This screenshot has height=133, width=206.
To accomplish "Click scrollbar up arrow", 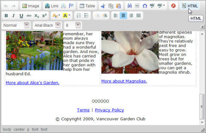I will (202, 34).
